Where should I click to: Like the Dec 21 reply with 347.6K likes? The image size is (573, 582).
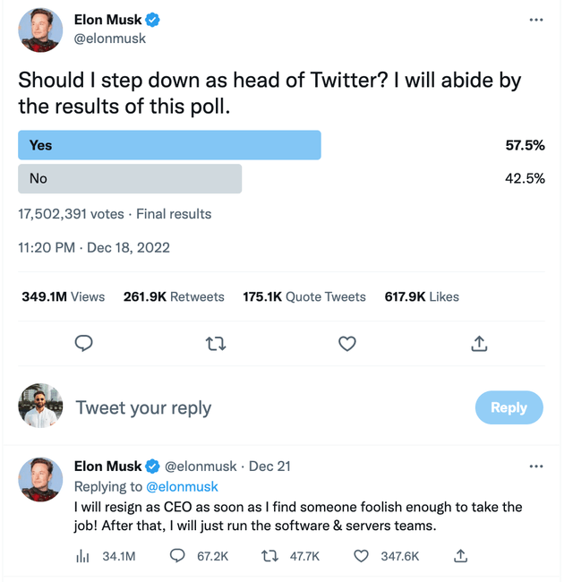[x=362, y=556]
